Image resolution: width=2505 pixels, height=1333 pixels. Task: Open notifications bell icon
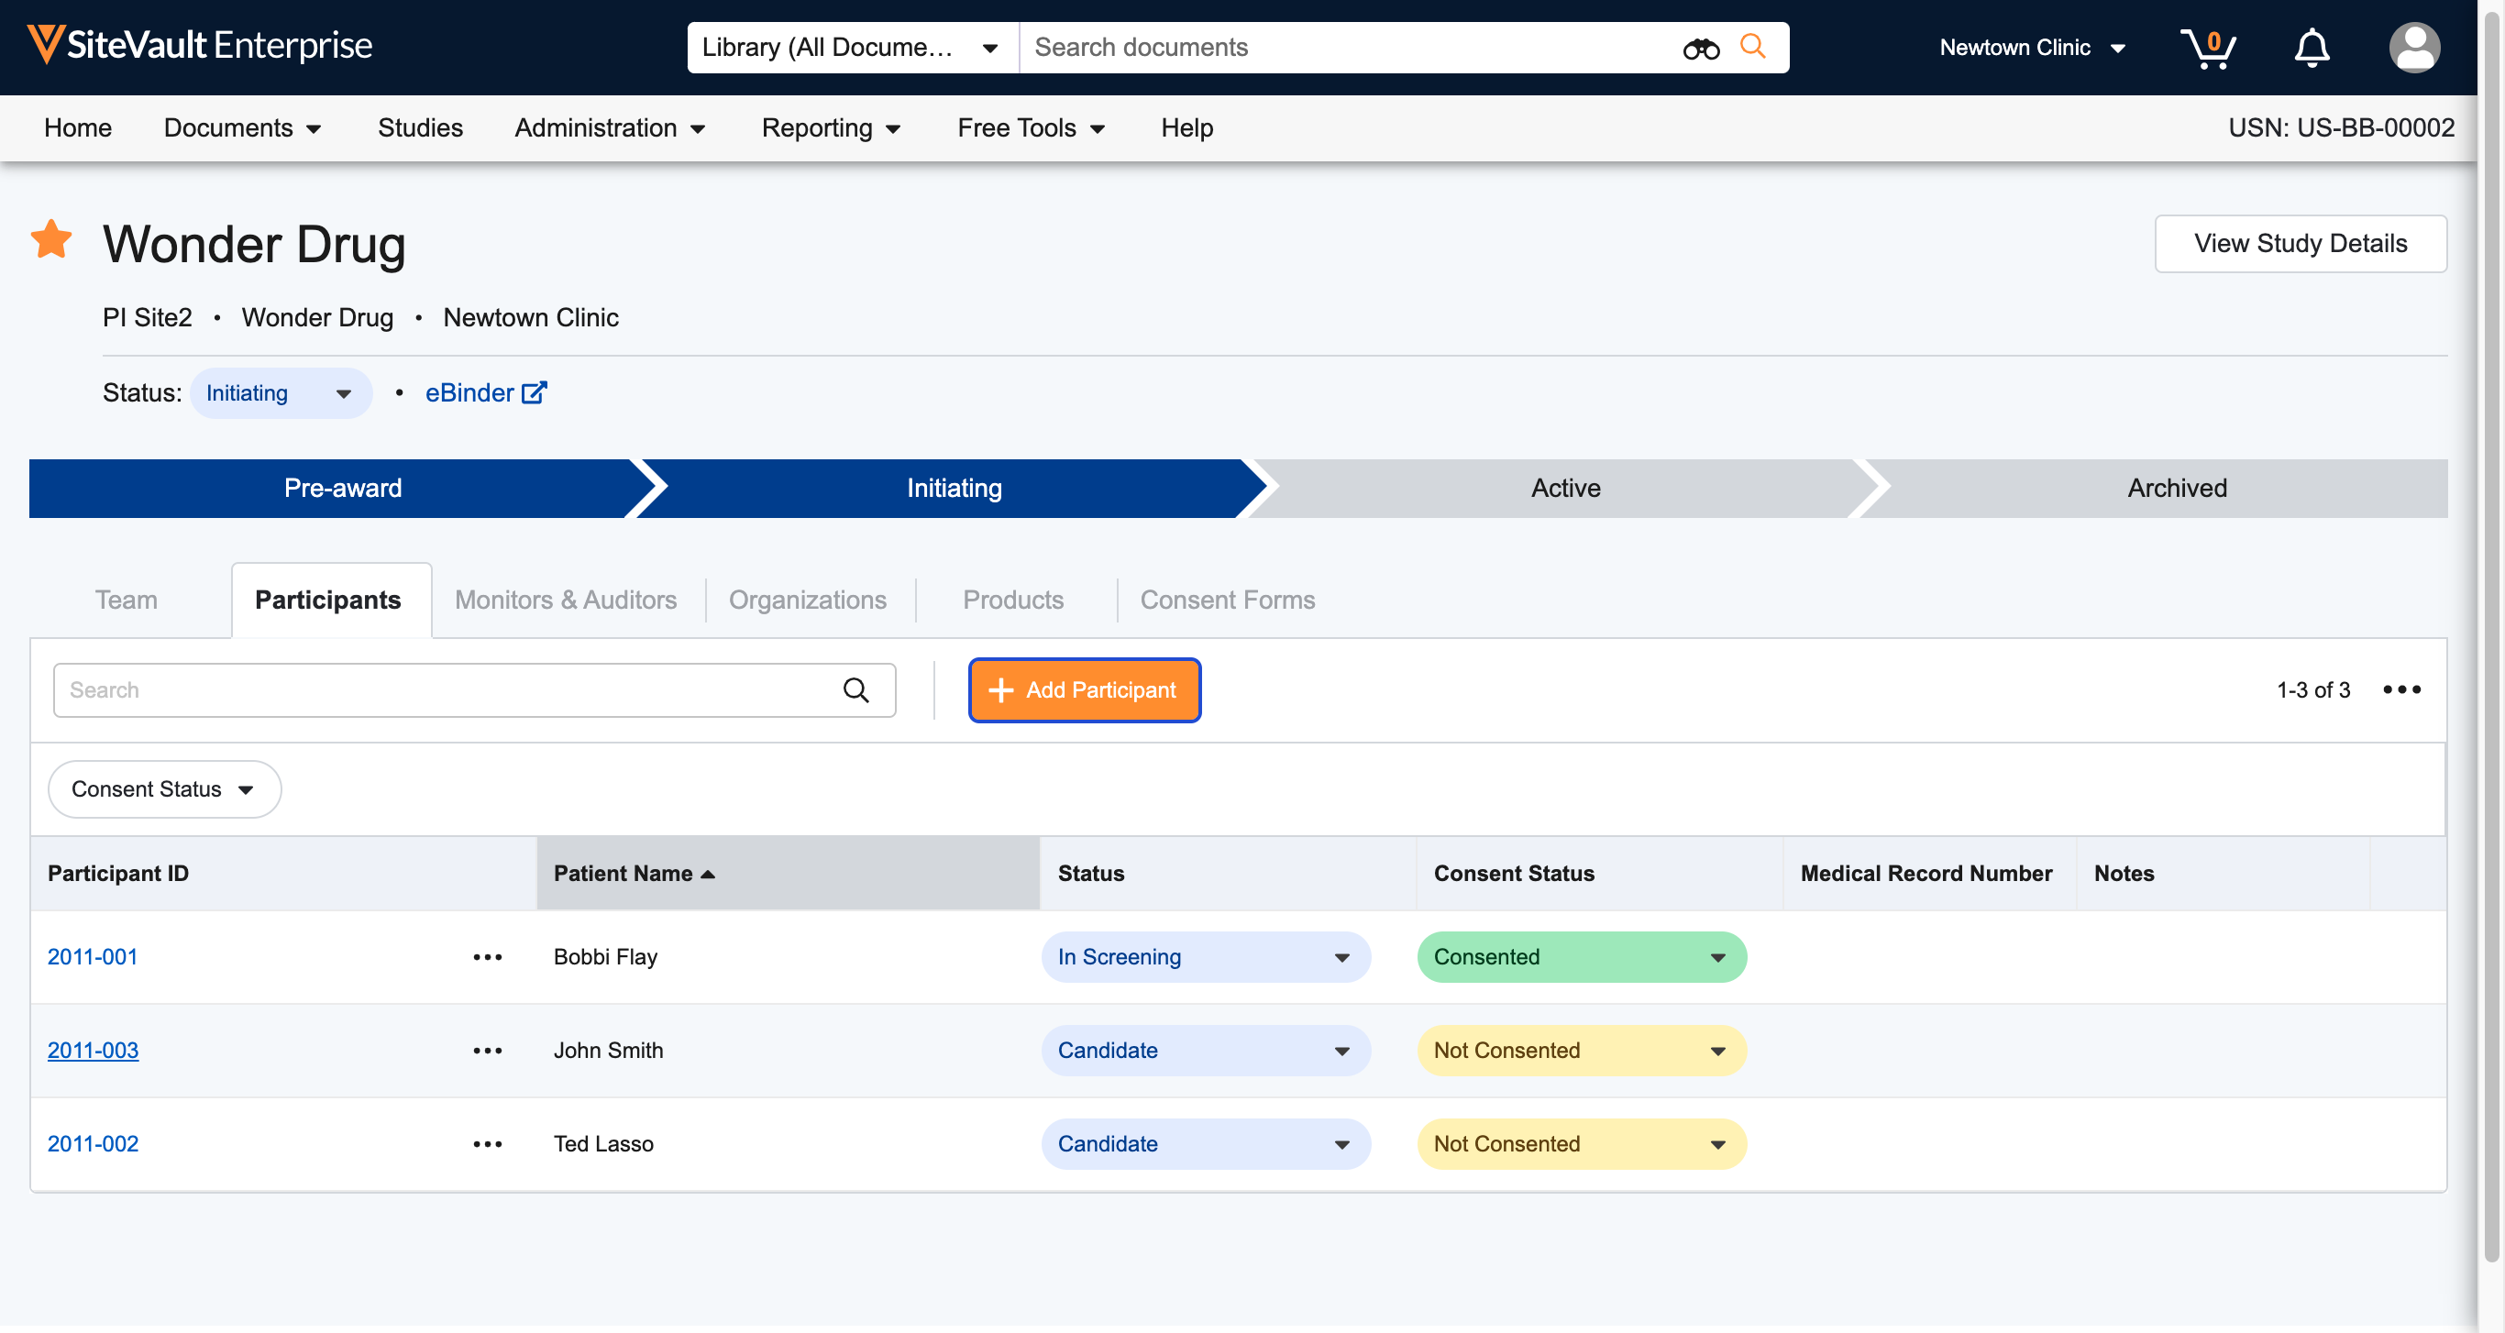pos(2312,48)
